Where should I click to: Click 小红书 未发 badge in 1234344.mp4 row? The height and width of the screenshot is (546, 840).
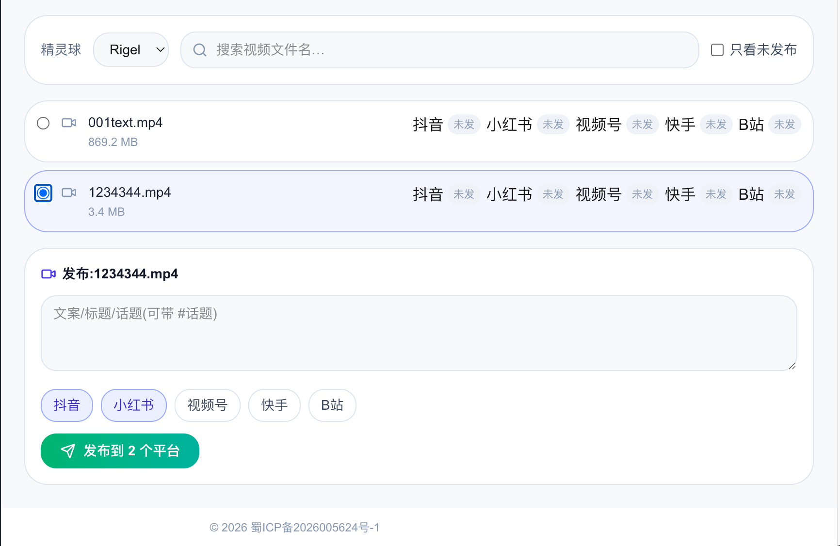click(553, 194)
